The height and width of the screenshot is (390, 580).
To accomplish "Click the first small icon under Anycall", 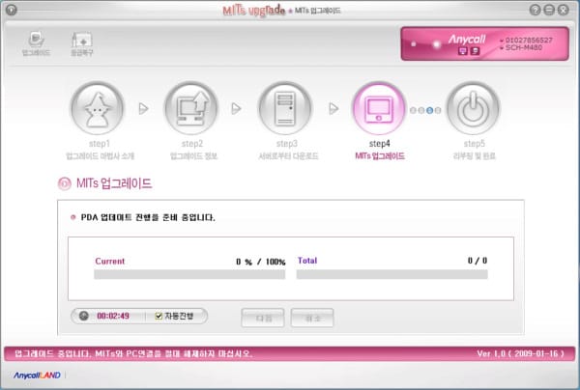I will point(463,51).
